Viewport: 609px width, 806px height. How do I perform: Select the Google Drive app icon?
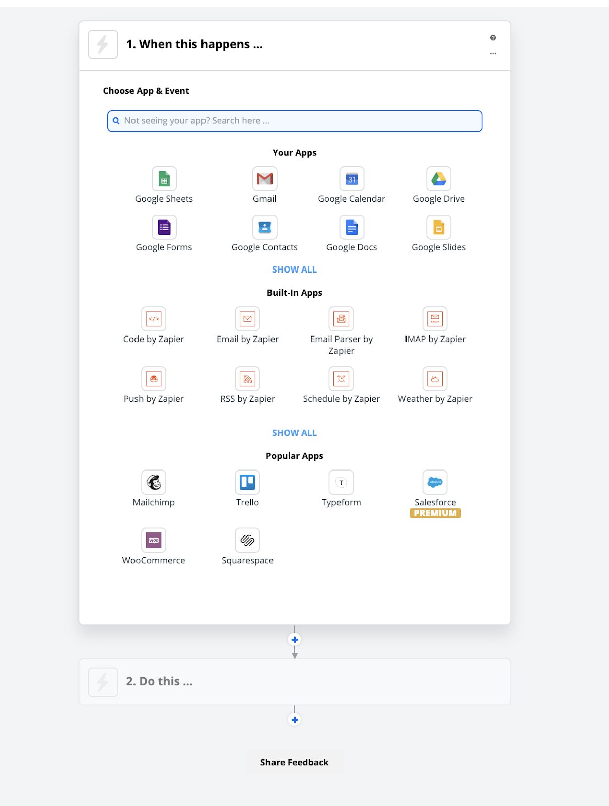(x=439, y=179)
